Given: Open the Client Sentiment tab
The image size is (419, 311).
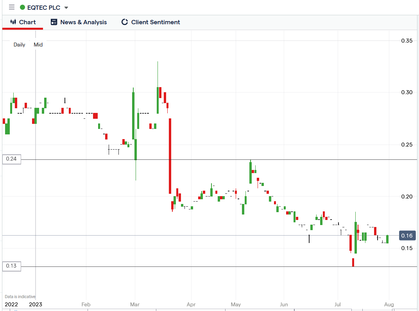Looking at the screenshot, I should (x=150, y=22).
